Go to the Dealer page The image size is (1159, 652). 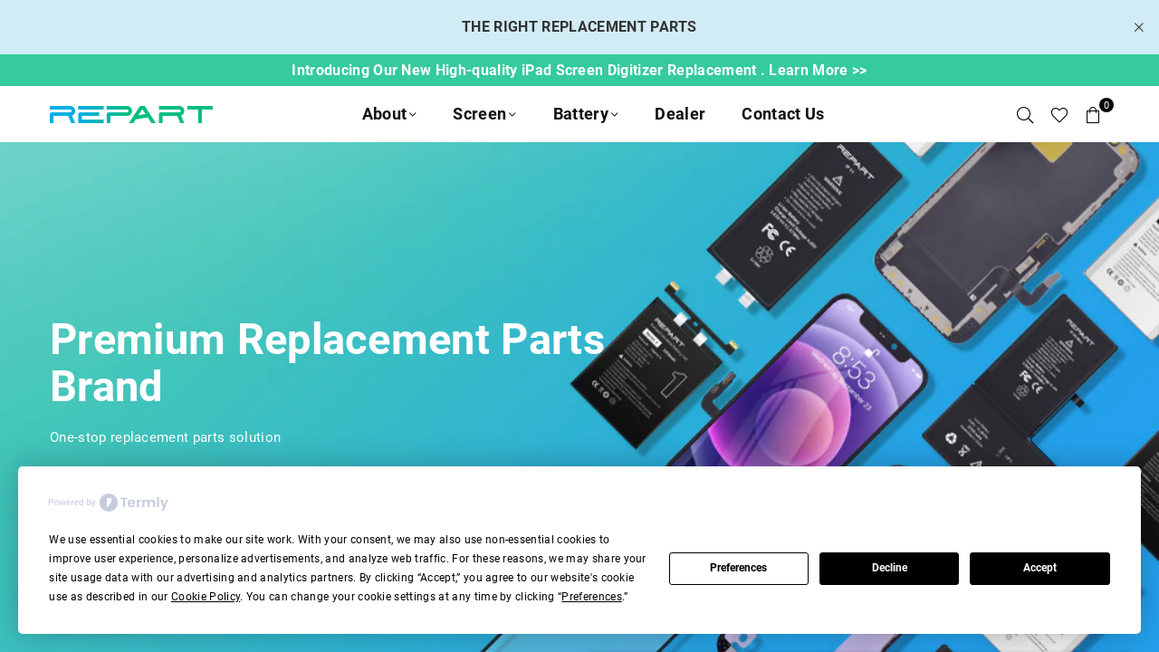coord(680,114)
